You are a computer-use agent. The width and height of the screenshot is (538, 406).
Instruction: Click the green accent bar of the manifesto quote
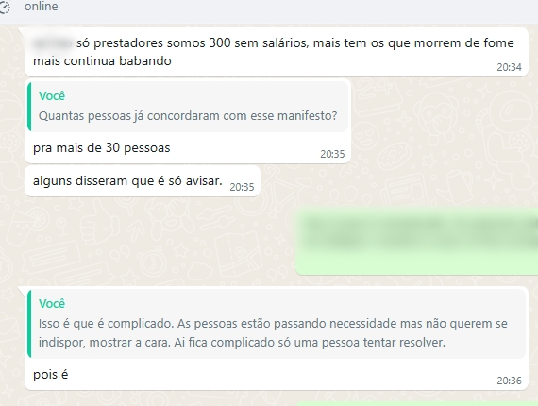29,107
